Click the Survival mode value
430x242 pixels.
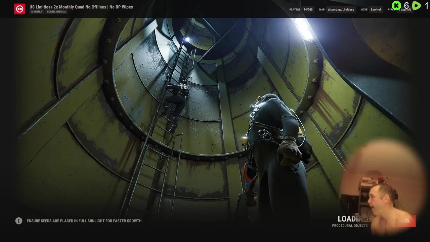tap(376, 10)
